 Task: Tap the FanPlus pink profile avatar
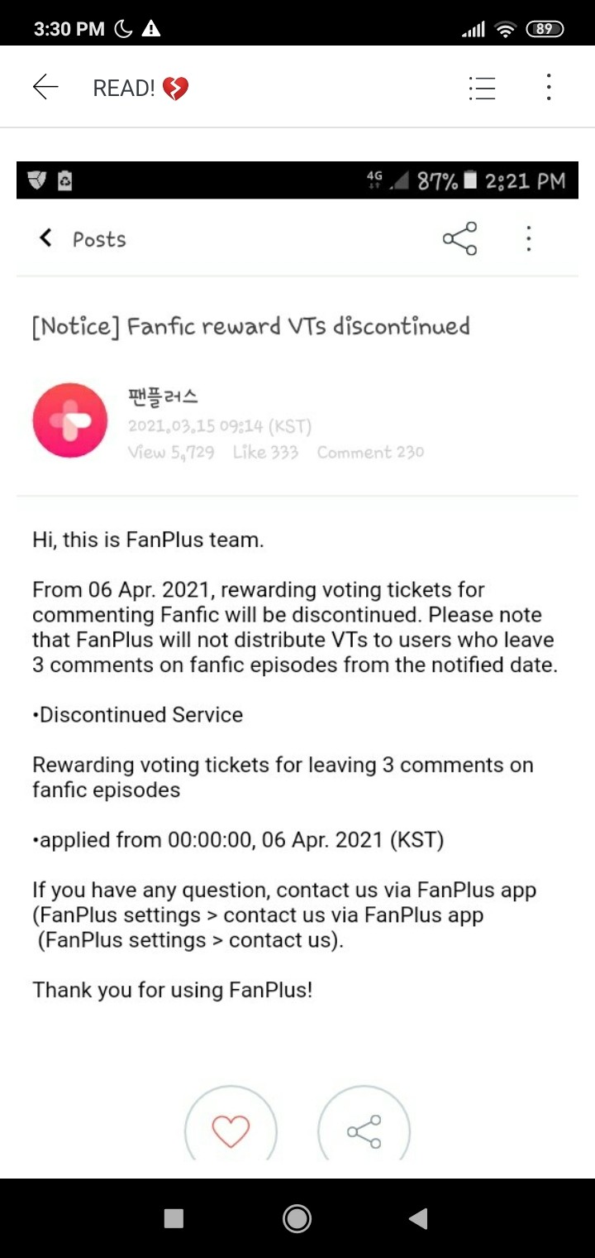(69, 420)
